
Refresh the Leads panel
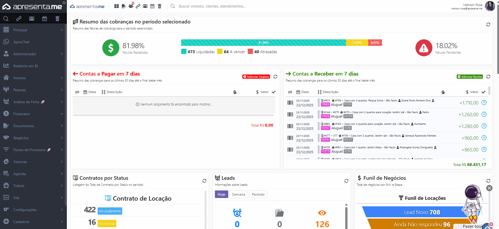[346, 181]
